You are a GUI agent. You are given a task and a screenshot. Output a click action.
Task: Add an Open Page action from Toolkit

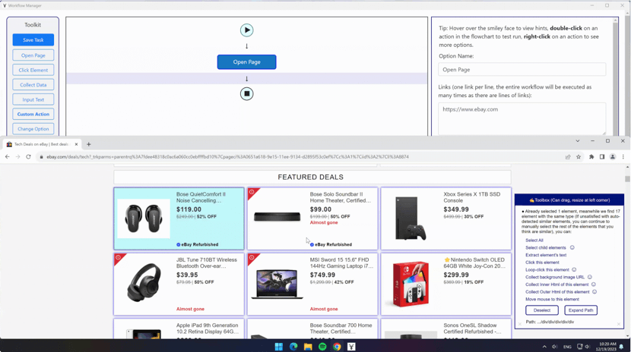pyautogui.click(x=33, y=55)
